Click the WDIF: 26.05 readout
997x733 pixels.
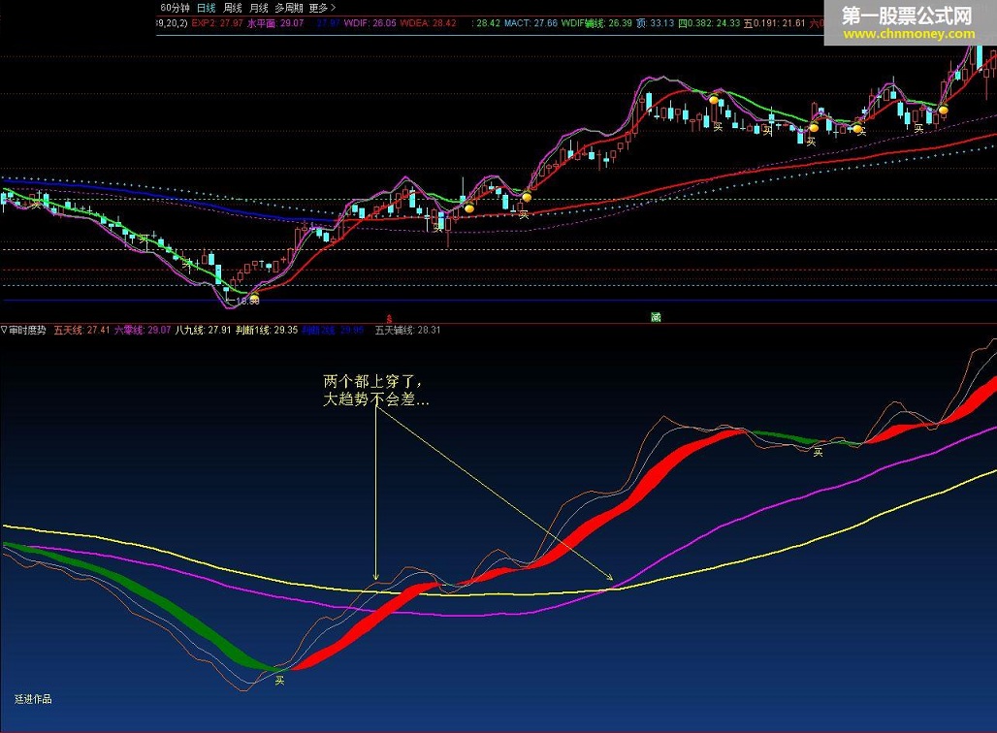point(370,23)
